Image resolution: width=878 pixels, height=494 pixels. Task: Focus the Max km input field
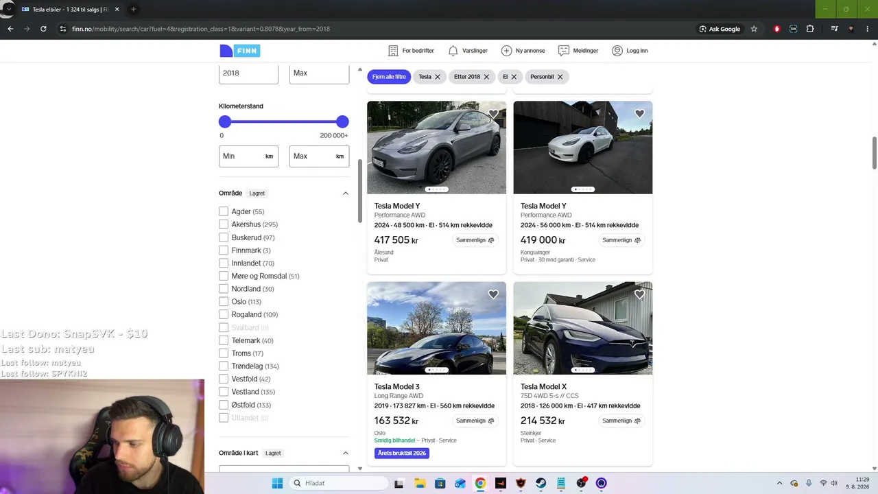tap(319, 156)
